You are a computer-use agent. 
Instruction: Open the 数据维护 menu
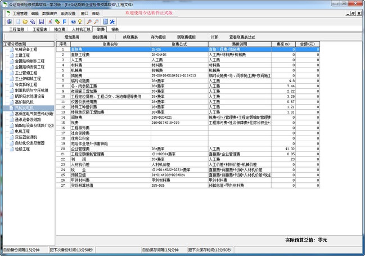point(49,14)
